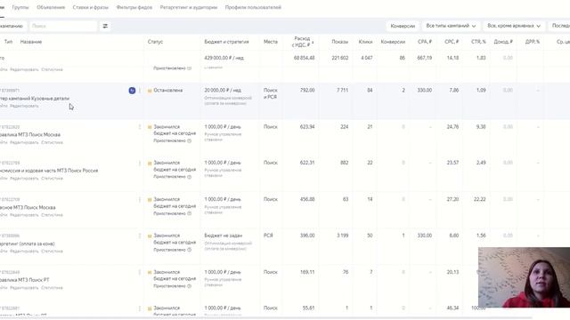Open the filter settings icon beside search
This screenshot has height=320, width=570.
tap(105, 26)
